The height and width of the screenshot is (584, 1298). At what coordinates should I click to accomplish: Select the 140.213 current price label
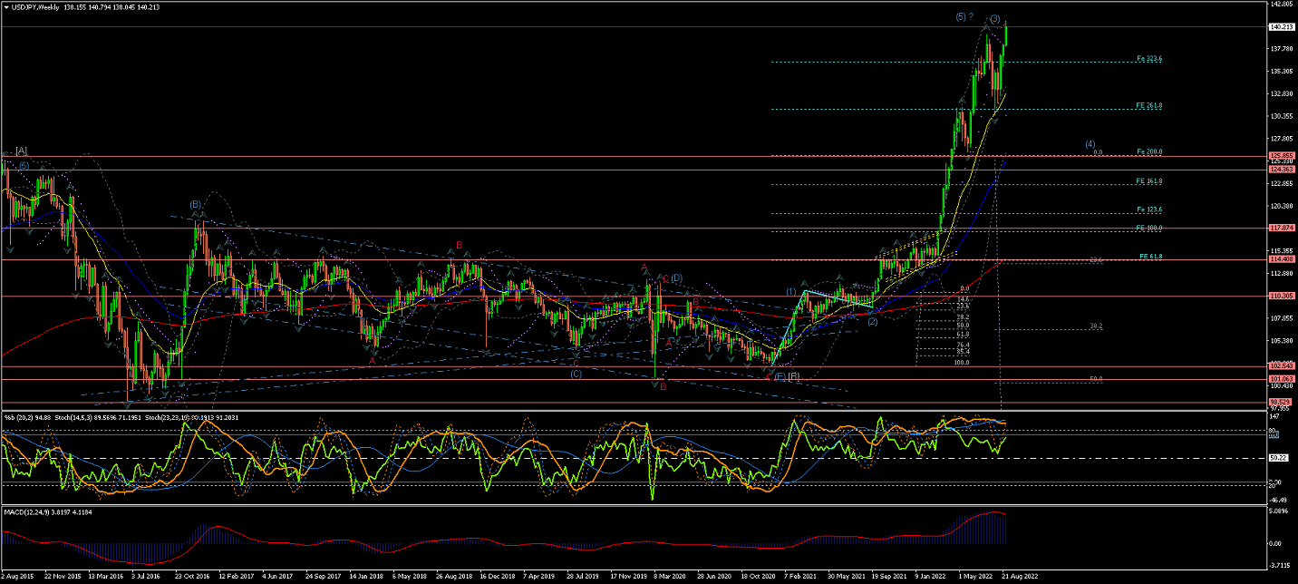coord(1281,27)
